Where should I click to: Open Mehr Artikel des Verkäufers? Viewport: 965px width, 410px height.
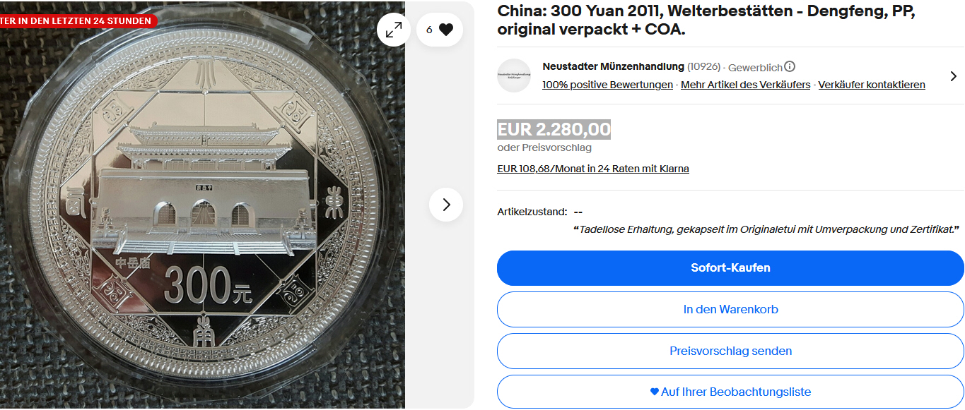pos(745,85)
